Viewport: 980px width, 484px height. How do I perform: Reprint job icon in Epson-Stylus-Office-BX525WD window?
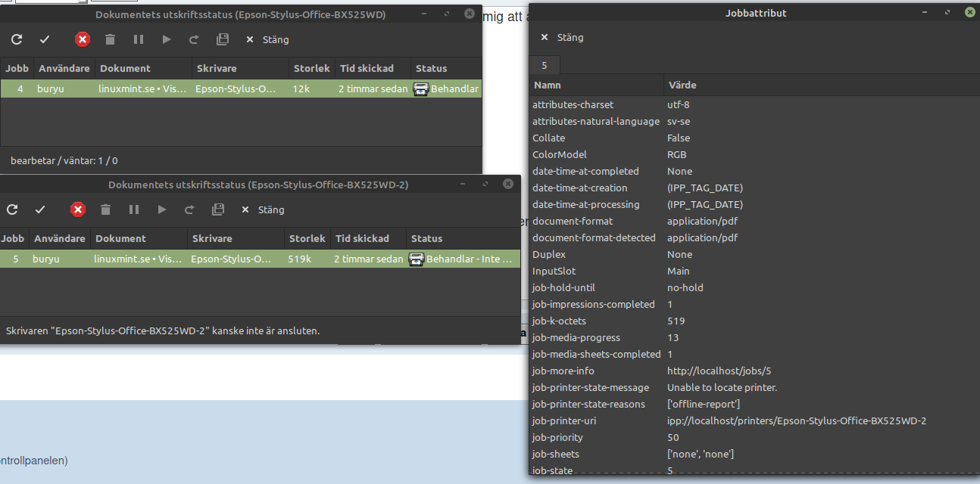pyautogui.click(x=194, y=39)
